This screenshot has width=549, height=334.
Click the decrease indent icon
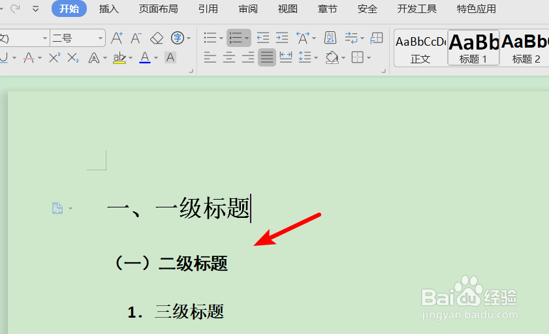pyautogui.click(x=262, y=38)
